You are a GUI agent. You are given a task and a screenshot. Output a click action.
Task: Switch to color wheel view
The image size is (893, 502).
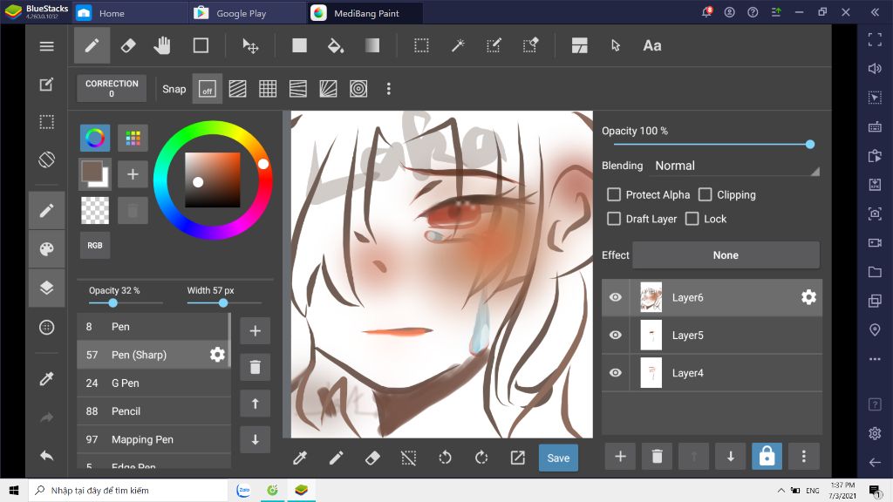coord(95,138)
